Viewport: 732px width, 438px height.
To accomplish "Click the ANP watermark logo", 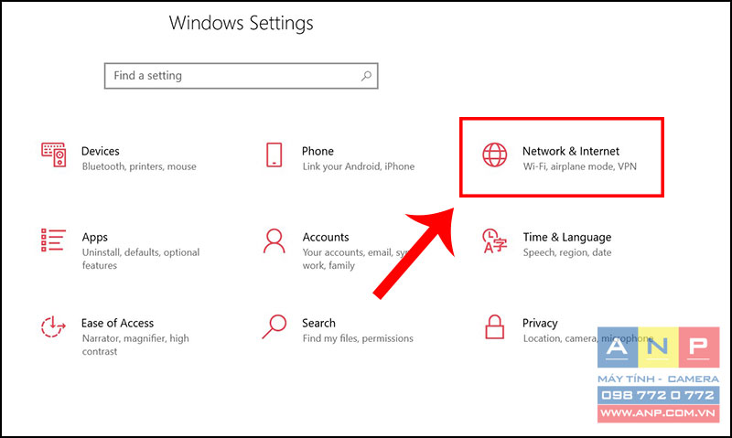I will click(x=658, y=375).
